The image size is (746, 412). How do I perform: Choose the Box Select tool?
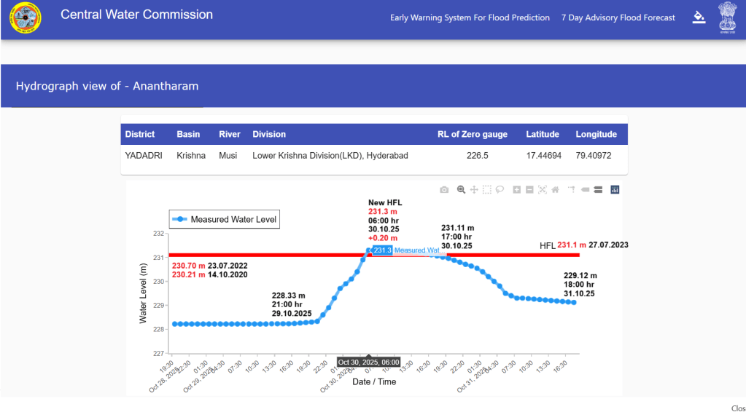coord(486,190)
